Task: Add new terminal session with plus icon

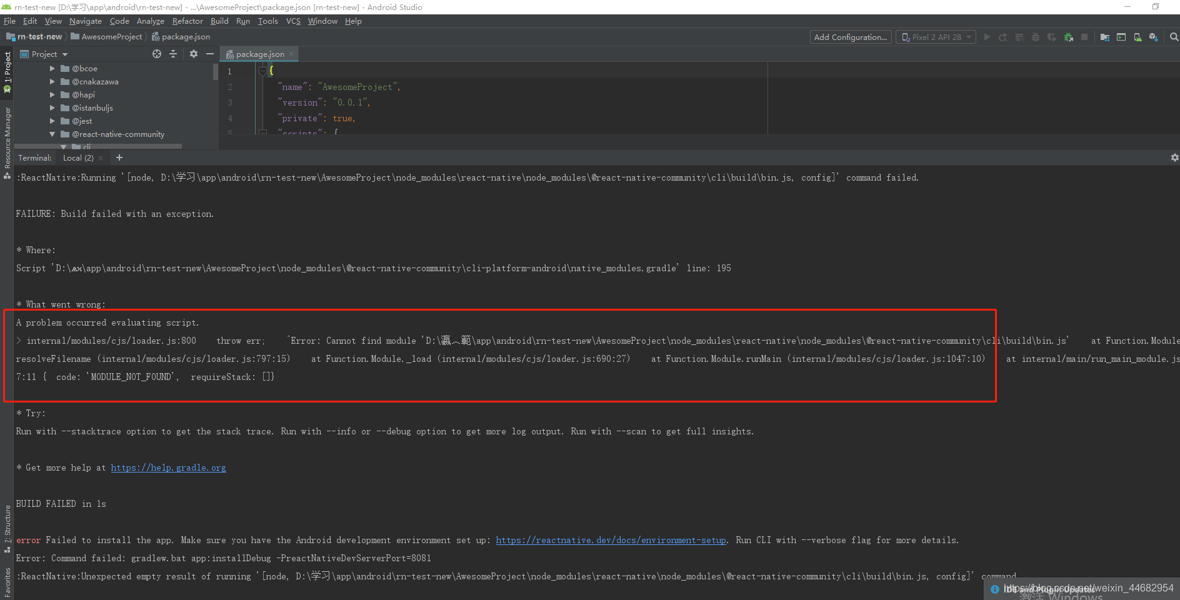Action: 119,158
